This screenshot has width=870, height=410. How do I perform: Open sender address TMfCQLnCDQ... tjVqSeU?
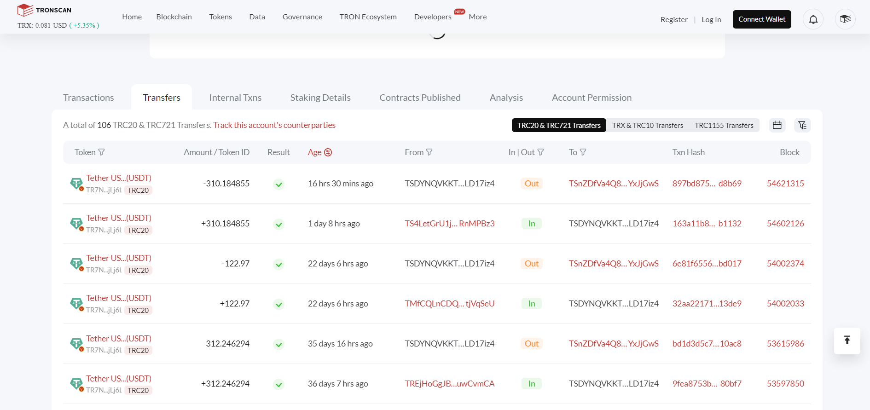450,304
